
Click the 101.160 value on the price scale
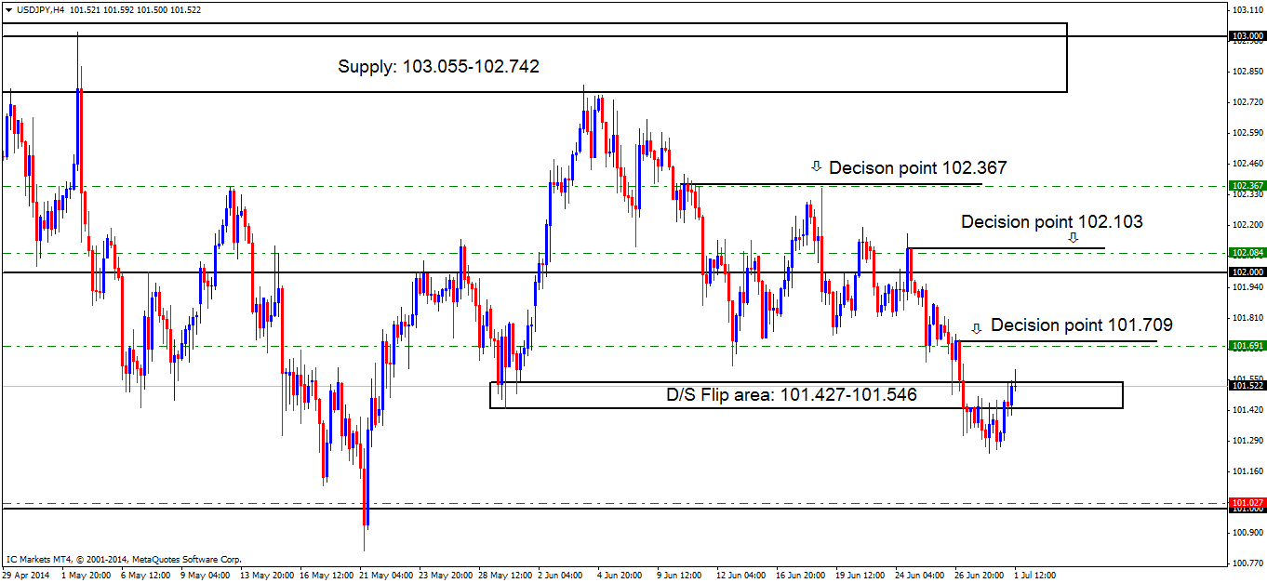point(1247,470)
